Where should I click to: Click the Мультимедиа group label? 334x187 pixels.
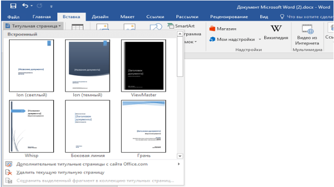pos(307,50)
